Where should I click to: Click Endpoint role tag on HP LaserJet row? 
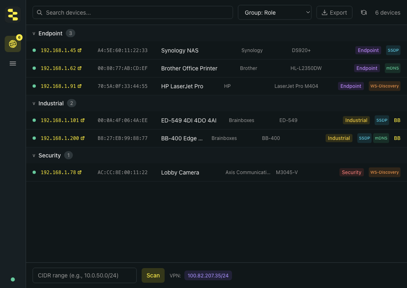(x=351, y=86)
